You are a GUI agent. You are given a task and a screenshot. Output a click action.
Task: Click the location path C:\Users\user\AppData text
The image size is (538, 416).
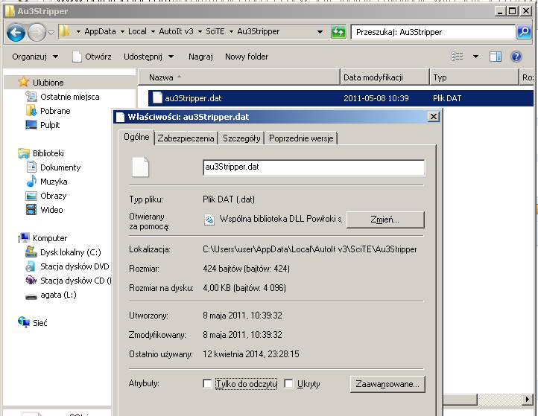pos(309,249)
